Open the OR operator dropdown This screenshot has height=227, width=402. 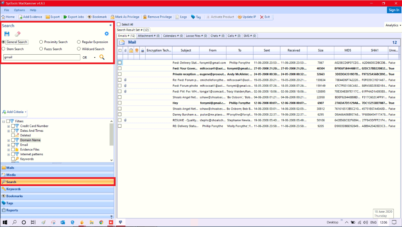95,58
